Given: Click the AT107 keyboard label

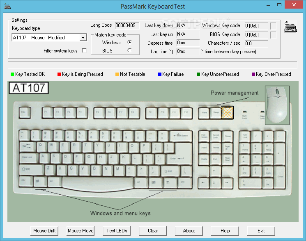Looking at the screenshot, I should (x=29, y=88).
